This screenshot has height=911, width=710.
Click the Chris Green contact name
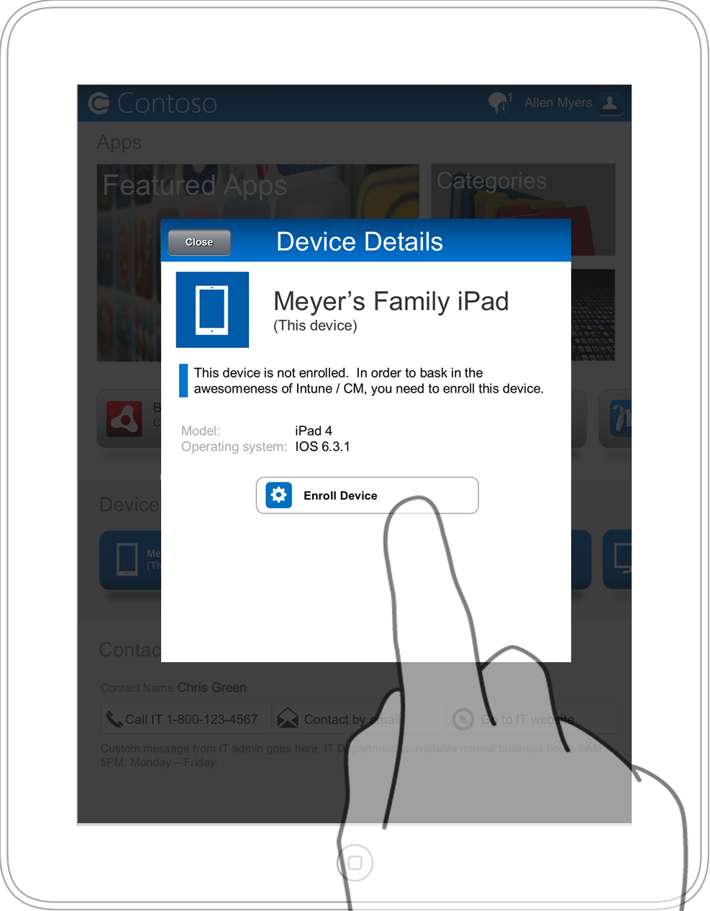[211, 687]
